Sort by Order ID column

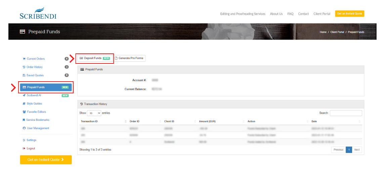click(145, 121)
